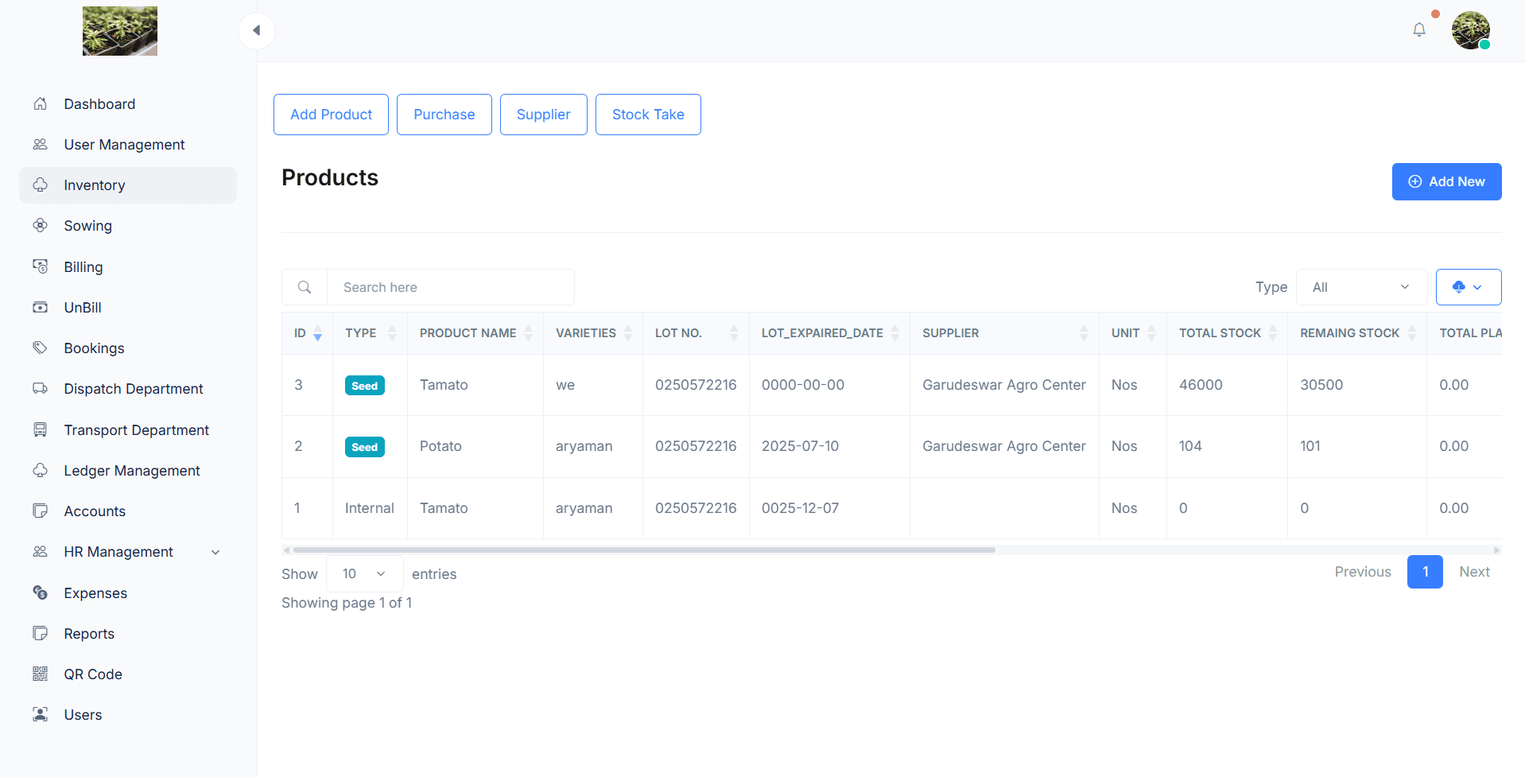This screenshot has height=777, width=1525.
Task: Click the notification bell icon
Action: [x=1418, y=30]
